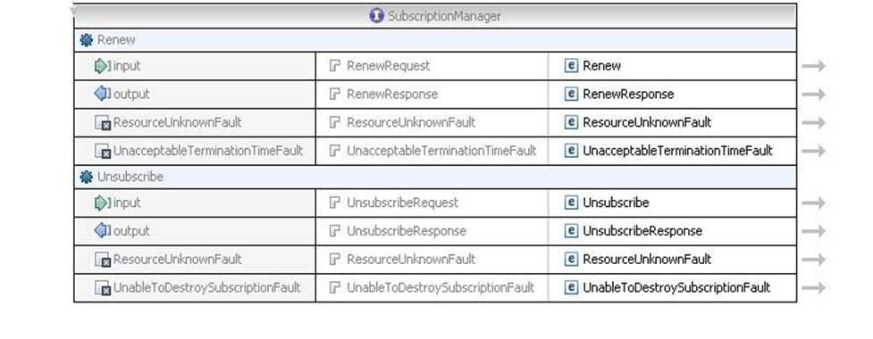
Task: Open the arrow next to RenewResponse element
Action: [x=813, y=95]
